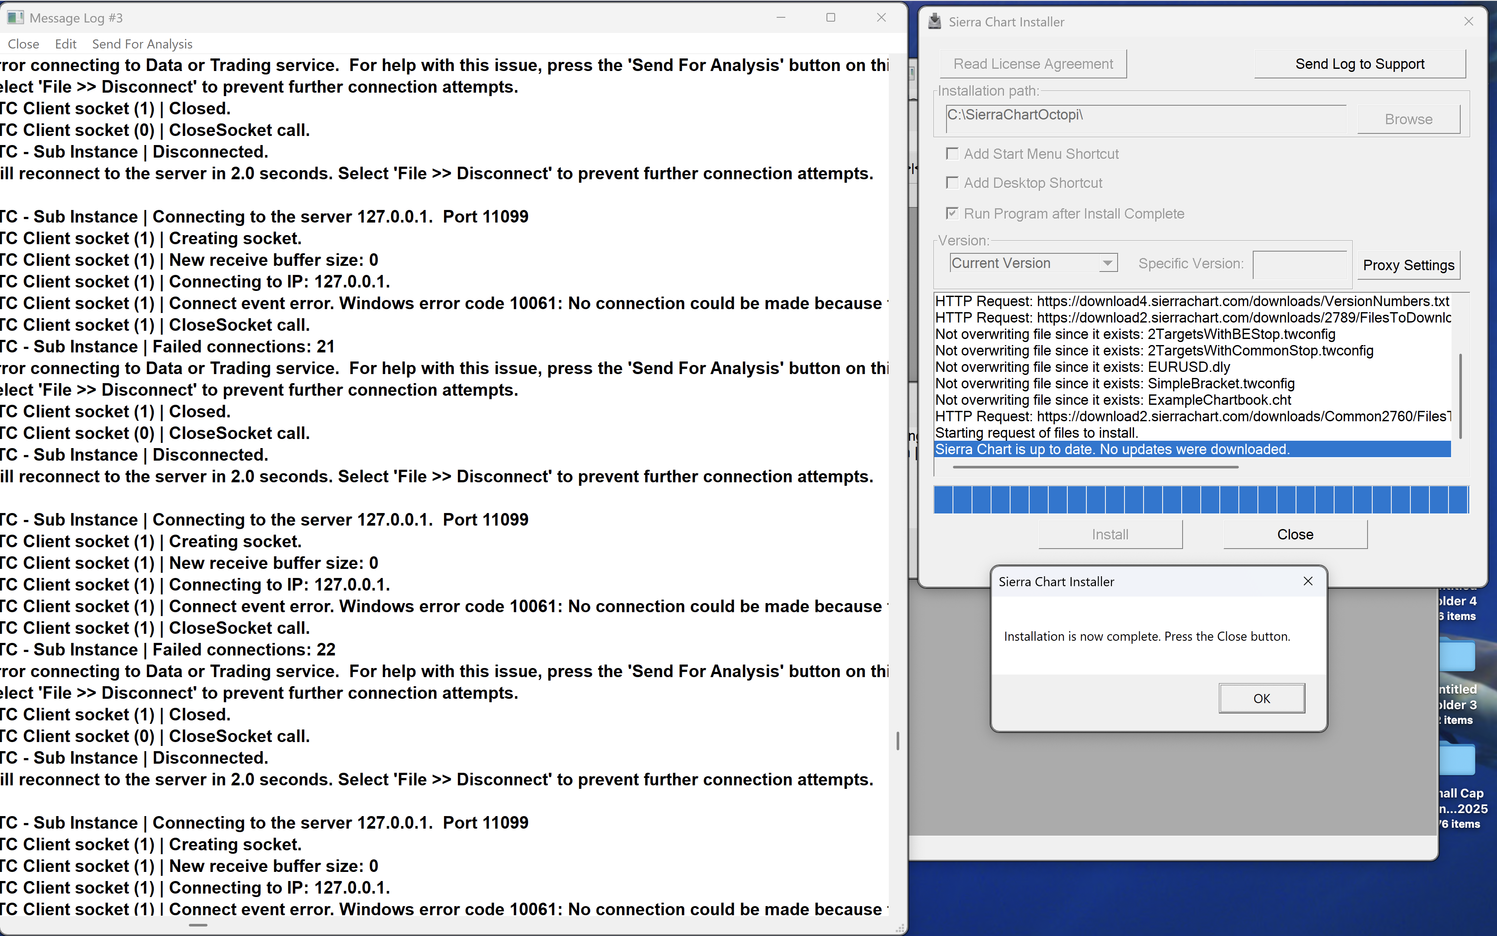Open the Small Cap desktop folder icon
Image resolution: width=1497 pixels, height=936 pixels.
click(1458, 760)
